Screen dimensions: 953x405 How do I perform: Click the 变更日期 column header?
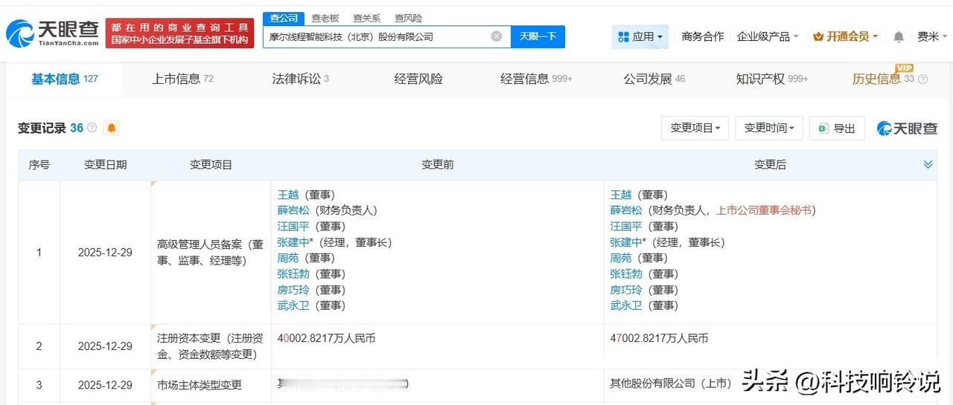pos(105,165)
